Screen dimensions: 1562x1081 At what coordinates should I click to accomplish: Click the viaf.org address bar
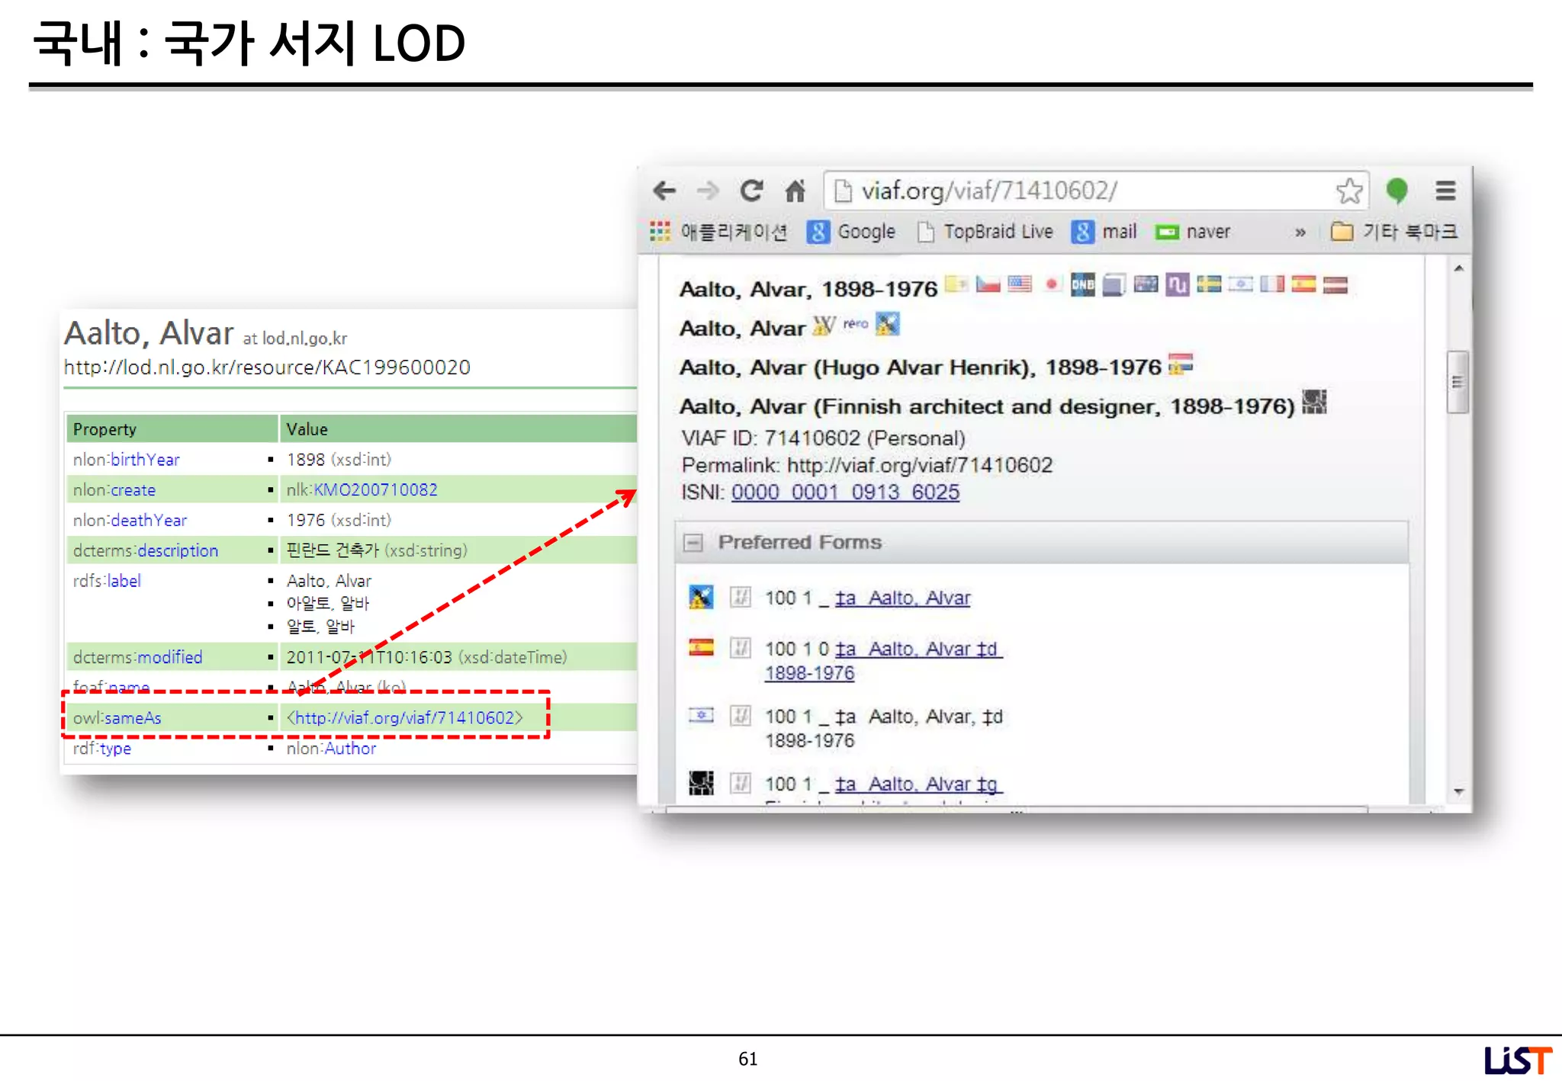coord(1068,191)
